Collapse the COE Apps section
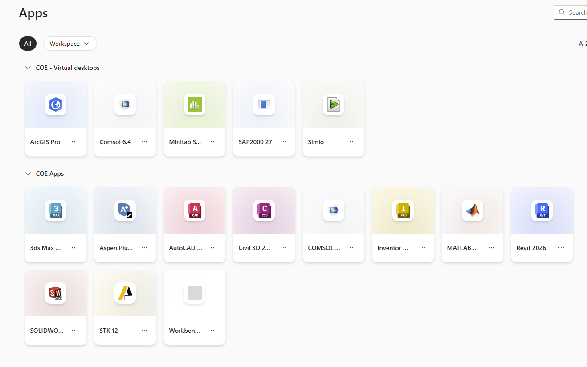 (x=28, y=174)
